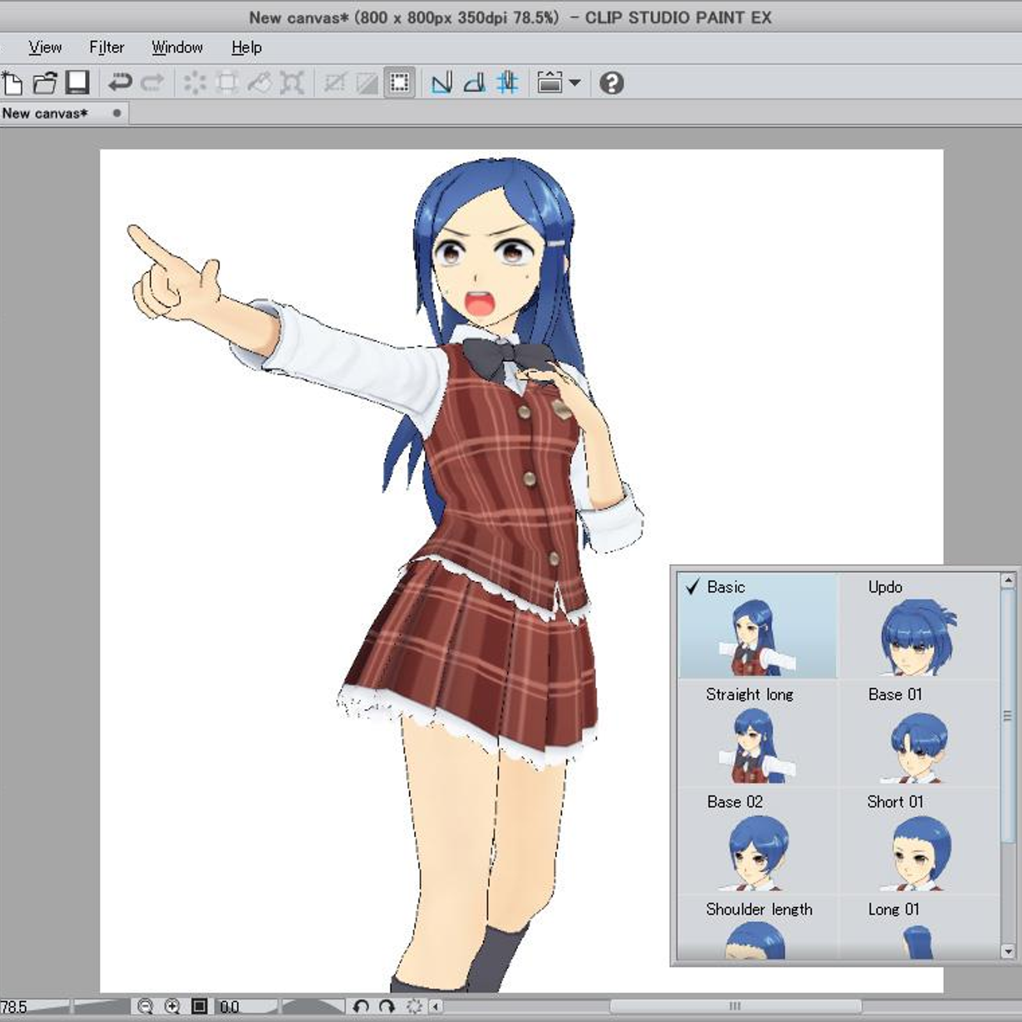Click the Fill bucket toolbar icon
This screenshot has width=1022, height=1022.
259,83
